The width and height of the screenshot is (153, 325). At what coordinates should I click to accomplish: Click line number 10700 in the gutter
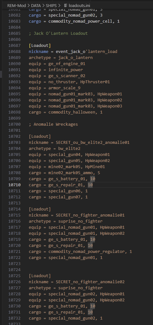14,124
